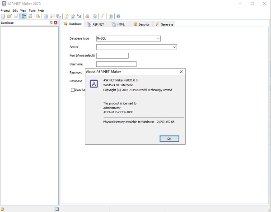Click the blue page toolbar icon after the database cylinder
This screenshot has width=271, height=212.
(46, 16)
